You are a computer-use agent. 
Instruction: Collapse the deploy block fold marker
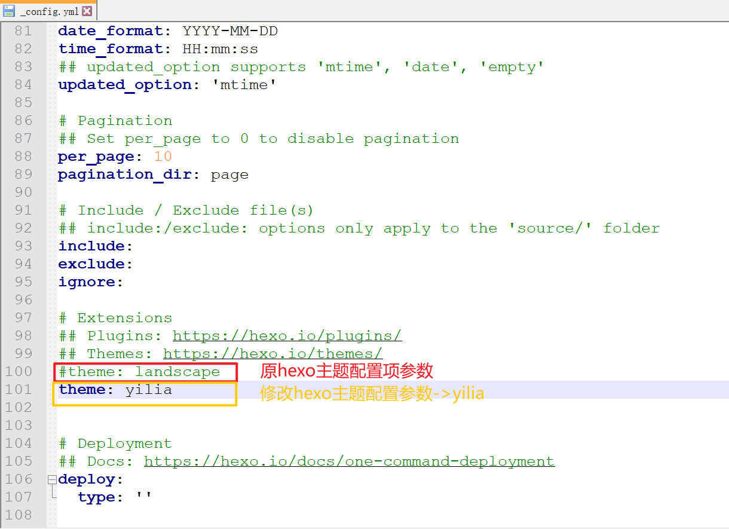point(52,479)
